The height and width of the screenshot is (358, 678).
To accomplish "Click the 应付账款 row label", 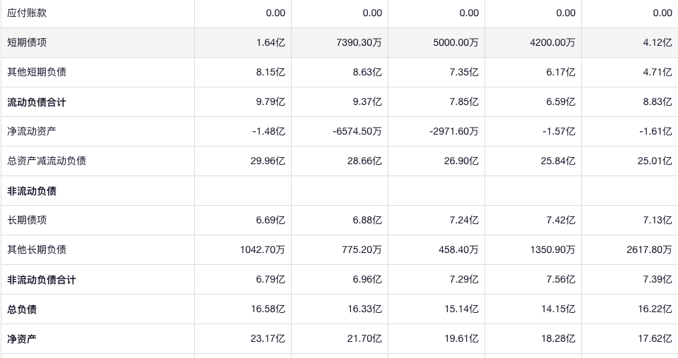I will click(27, 13).
